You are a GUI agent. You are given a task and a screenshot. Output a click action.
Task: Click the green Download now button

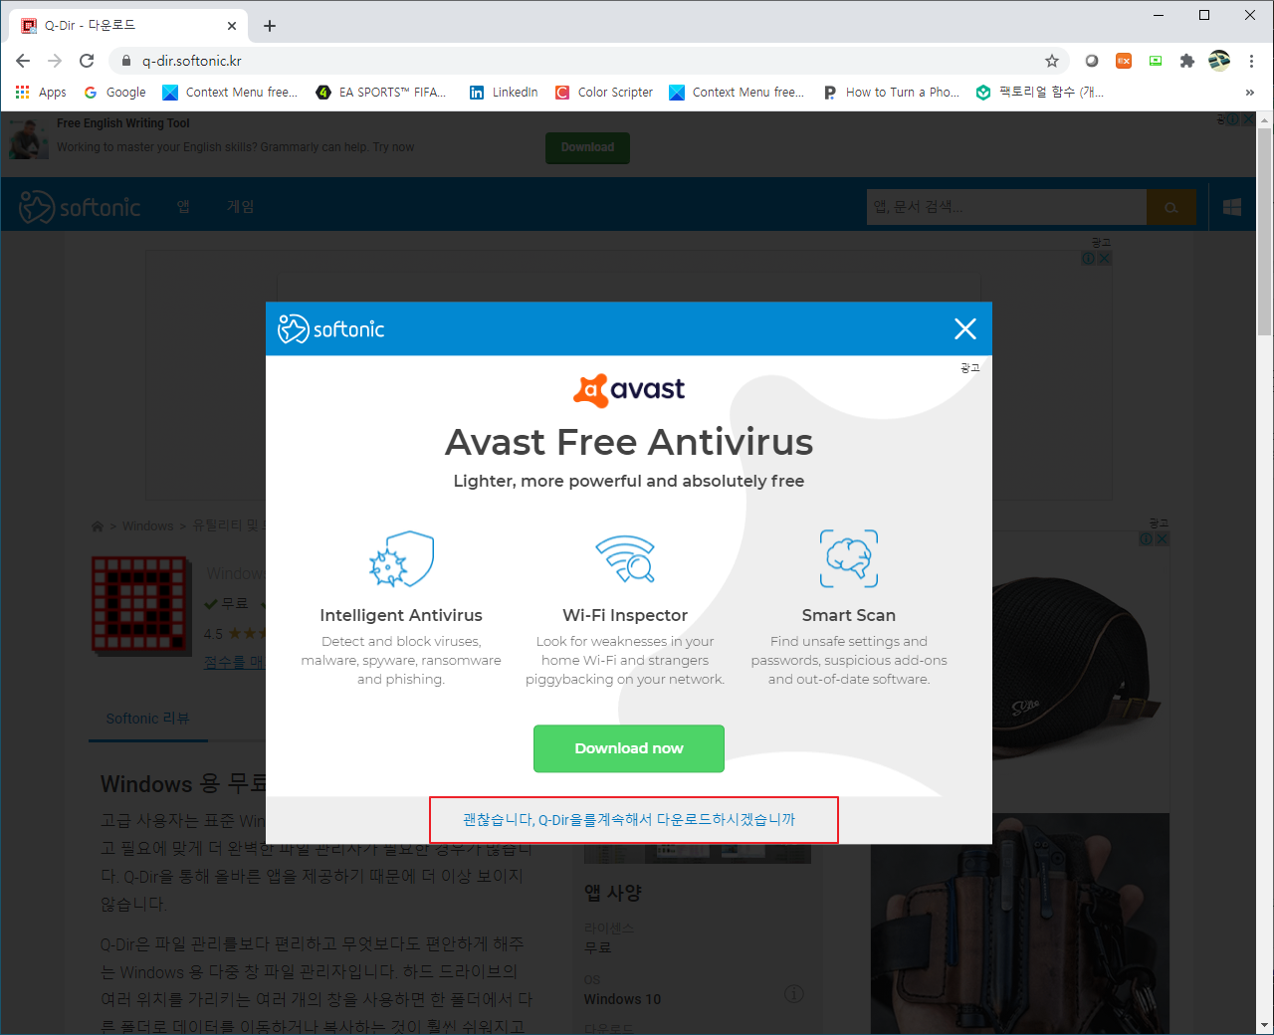click(629, 748)
